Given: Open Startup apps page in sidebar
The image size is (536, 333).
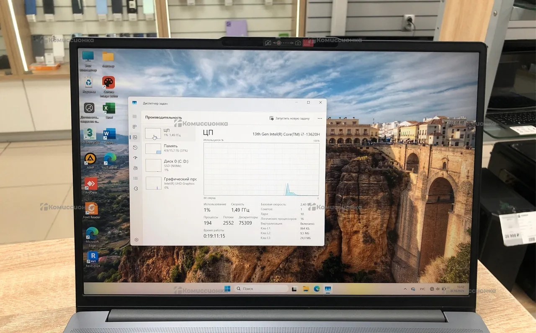Looking at the screenshot, I should [x=135, y=158].
